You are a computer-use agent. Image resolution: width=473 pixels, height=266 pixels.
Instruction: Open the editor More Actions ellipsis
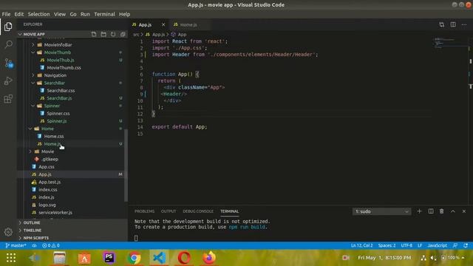[x=464, y=24]
